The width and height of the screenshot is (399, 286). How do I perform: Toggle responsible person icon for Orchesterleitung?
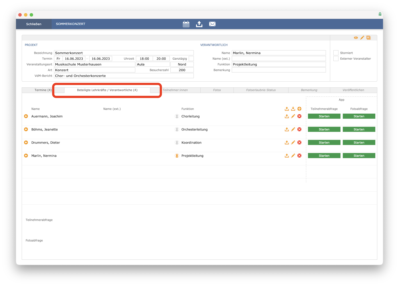pos(177,129)
